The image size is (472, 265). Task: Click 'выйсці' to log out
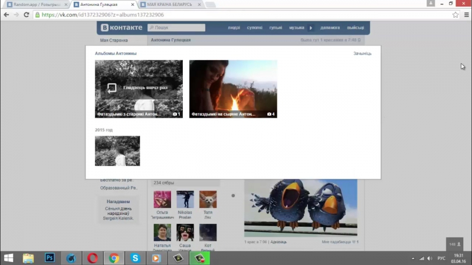(x=355, y=28)
